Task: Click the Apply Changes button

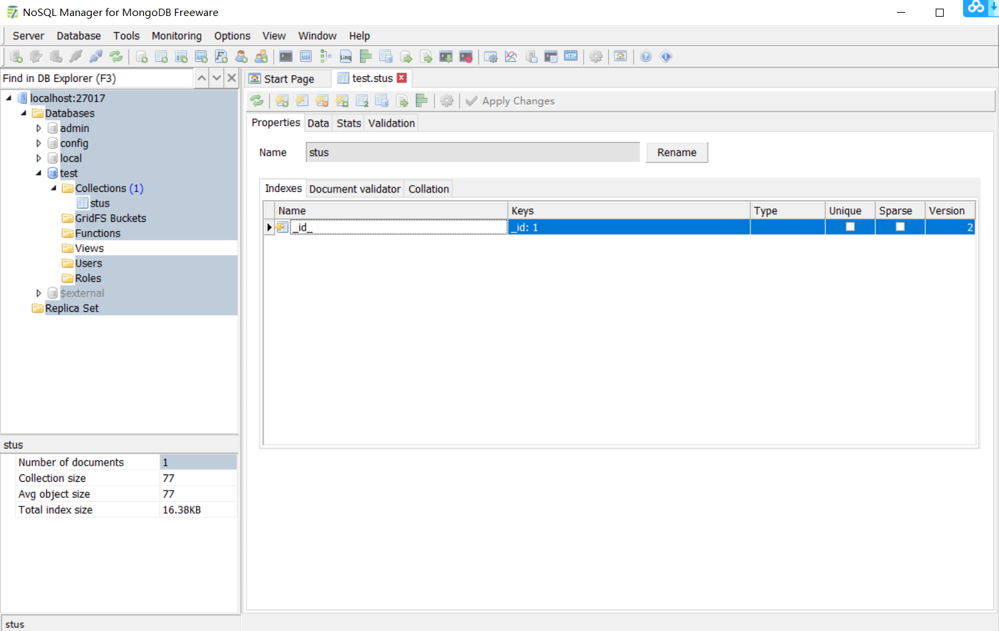Action: [510, 101]
